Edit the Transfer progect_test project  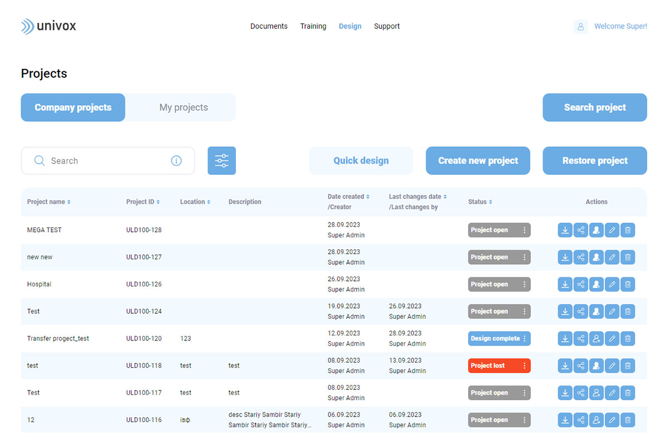[x=612, y=338]
